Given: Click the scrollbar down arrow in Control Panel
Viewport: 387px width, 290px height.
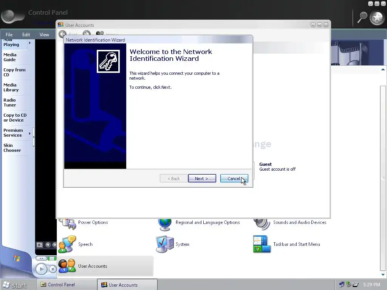Looking at the screenshot, I should pos(383,275).
